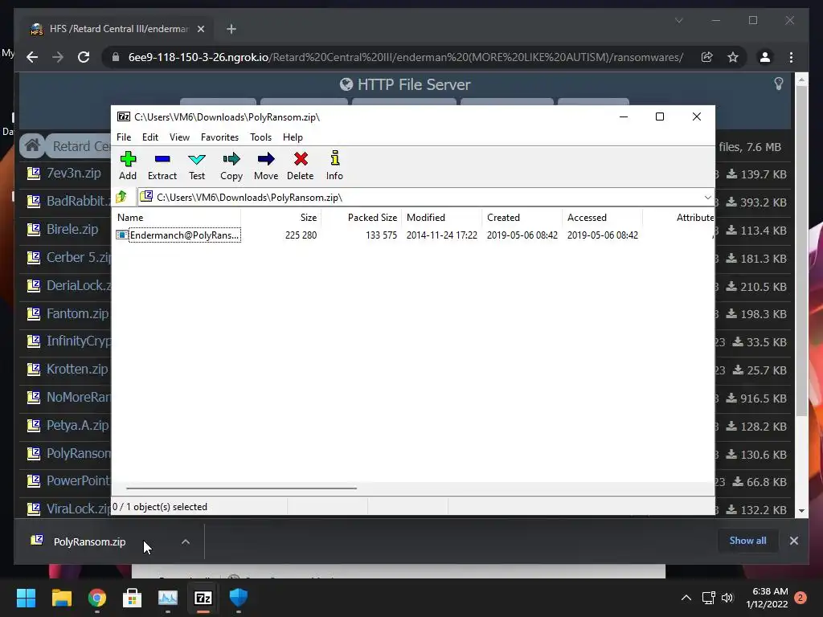
Task: Select the Copy tool in 7-Zip
Action: point(231,165)
